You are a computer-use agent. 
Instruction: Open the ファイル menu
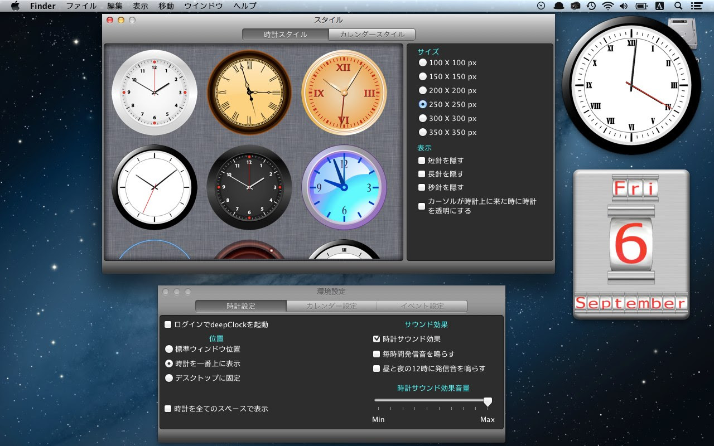tap(81, 6)
